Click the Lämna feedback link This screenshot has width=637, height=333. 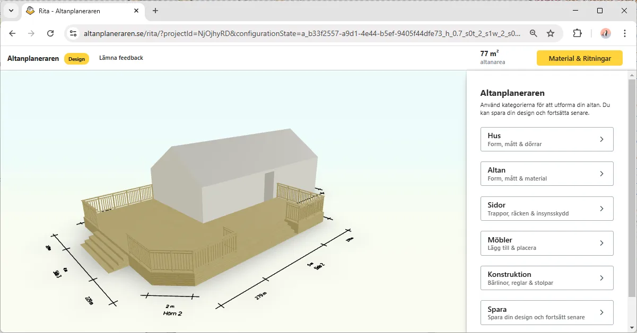121,58
